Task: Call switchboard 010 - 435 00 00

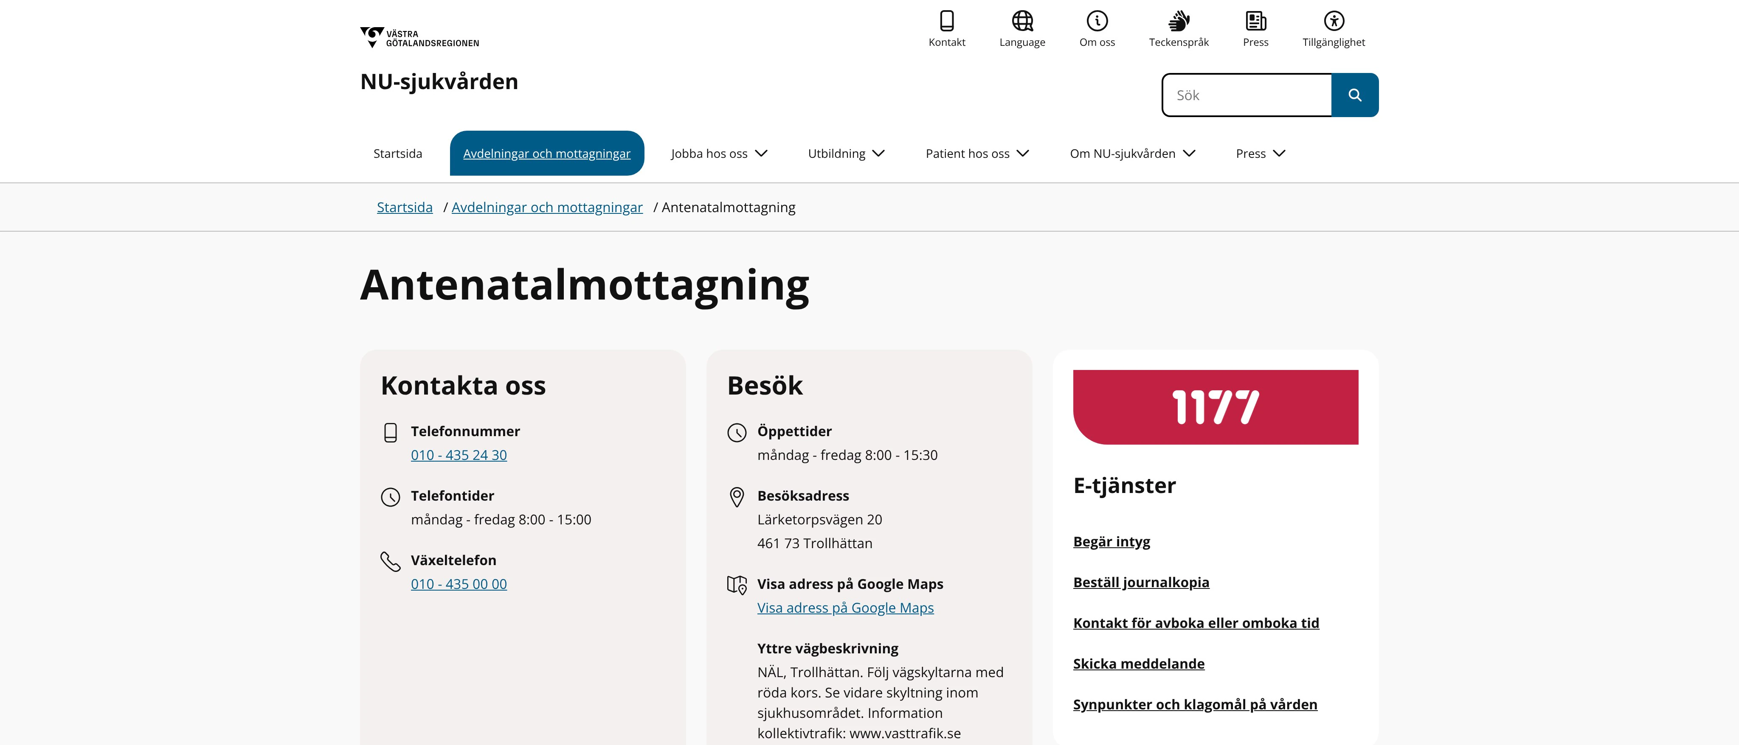Action: point(459,584)
